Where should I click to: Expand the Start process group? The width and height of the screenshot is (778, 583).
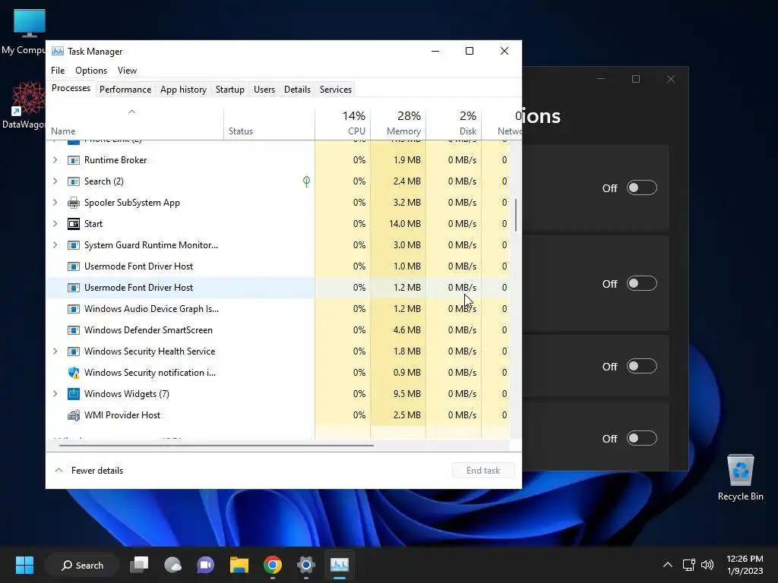55,224
